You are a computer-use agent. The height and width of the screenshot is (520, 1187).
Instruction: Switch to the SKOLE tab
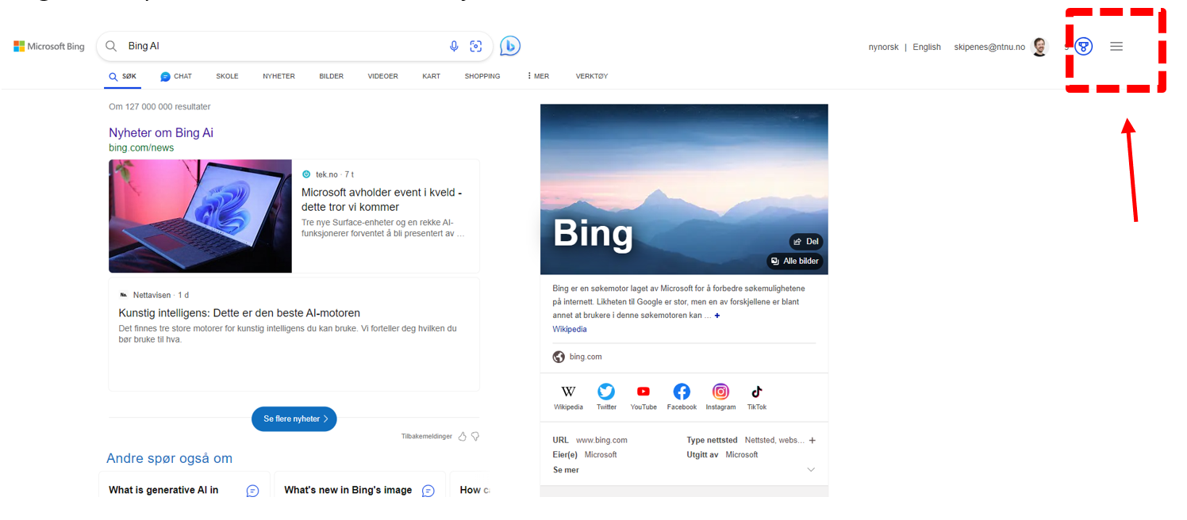(x=227, y=76)
